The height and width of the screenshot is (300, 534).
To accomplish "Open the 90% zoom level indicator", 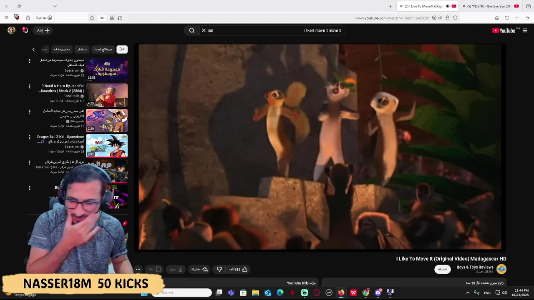I will click(x=102, y=18).
